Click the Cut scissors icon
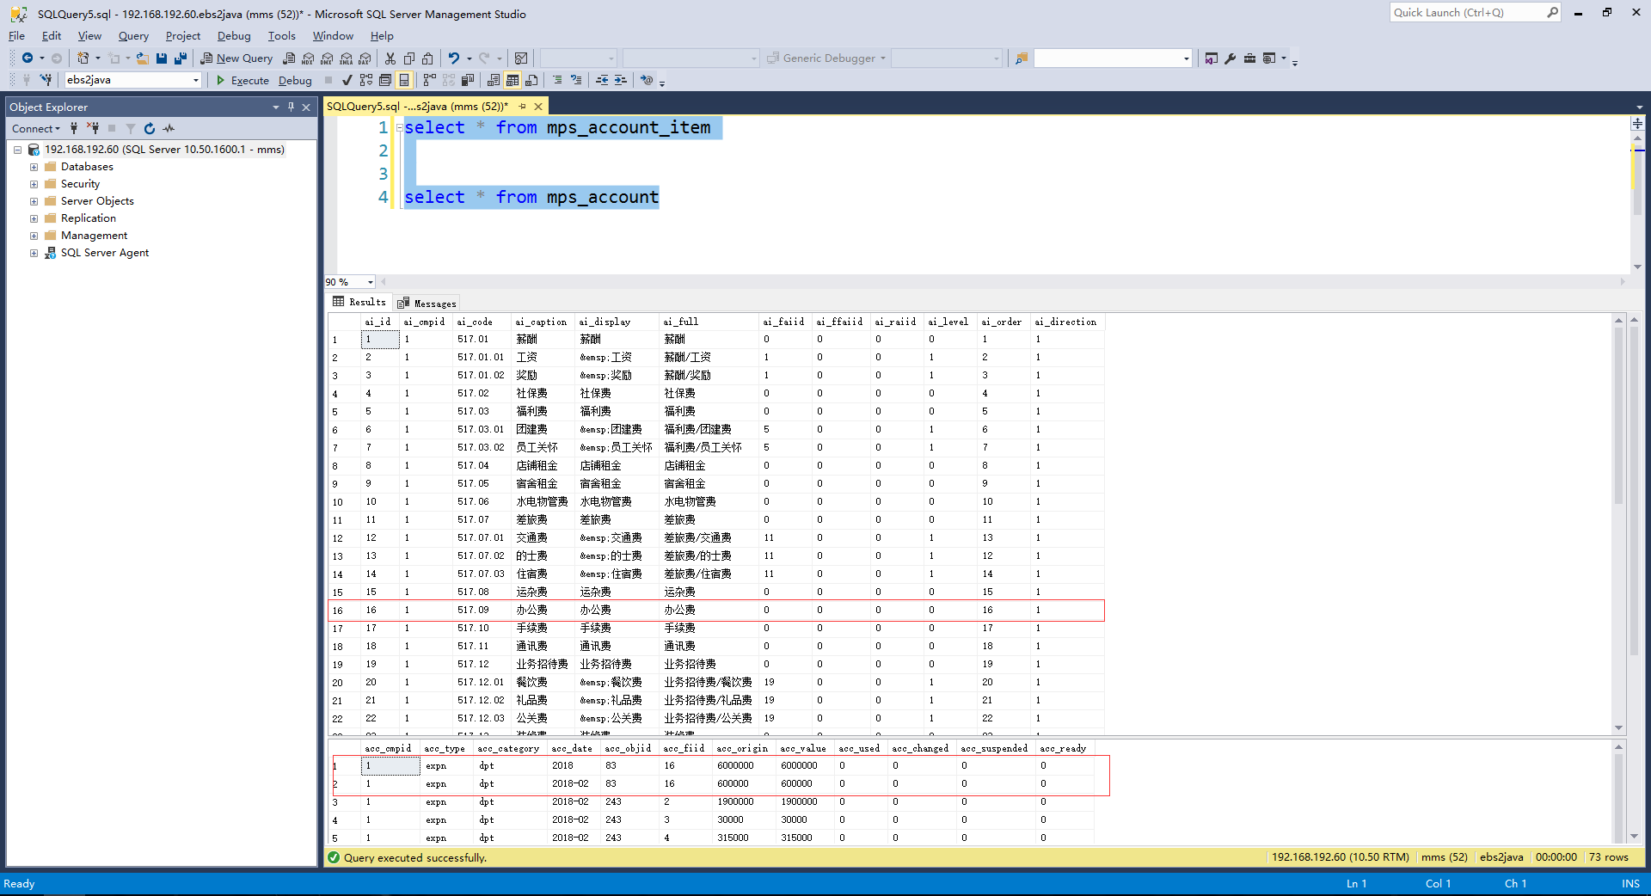The height and width of the screenshot is (896, 1651). coord(390,58)
